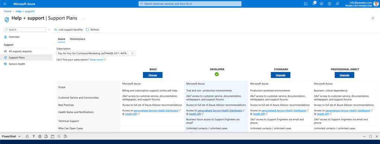Screen dimensions: 380x144
Task: Select Support Plans in the sidebar
Action: [26, 57]
